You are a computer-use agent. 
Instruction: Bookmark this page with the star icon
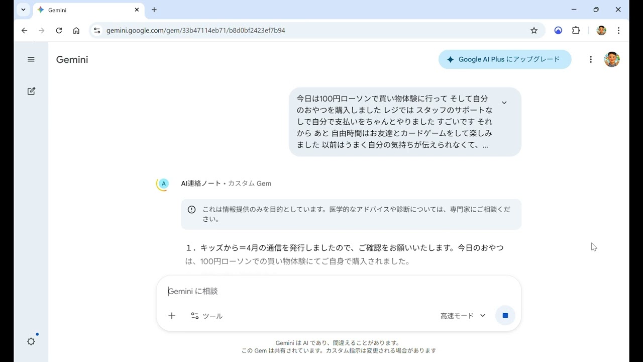[534, 30]
